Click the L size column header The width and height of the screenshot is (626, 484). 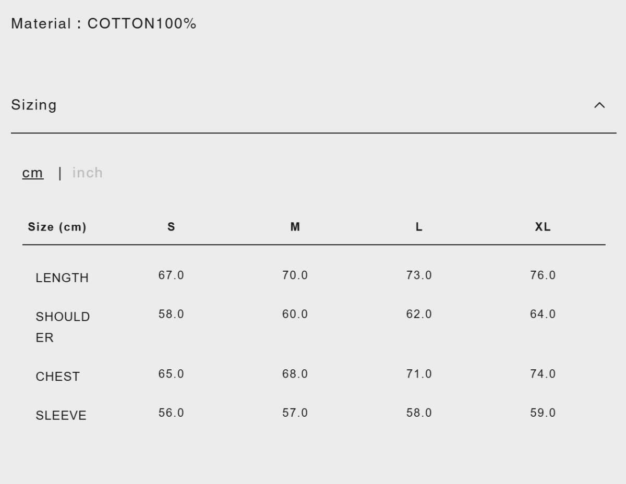[419, 227]
